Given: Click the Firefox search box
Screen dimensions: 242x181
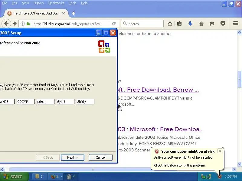Looking at the screenshot, I should click(142, 24).
